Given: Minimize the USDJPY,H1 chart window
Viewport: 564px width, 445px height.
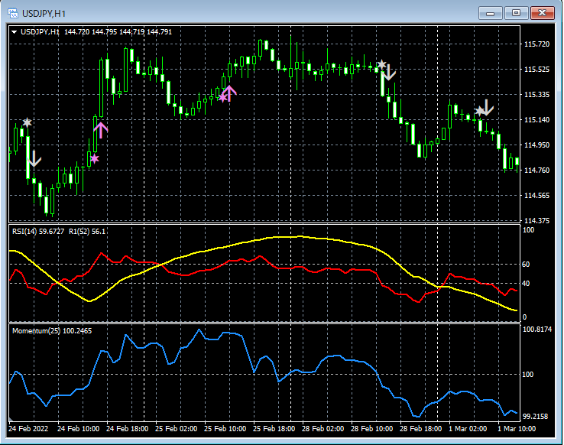Looking at the screenshot, I should [x=491, y=12].
